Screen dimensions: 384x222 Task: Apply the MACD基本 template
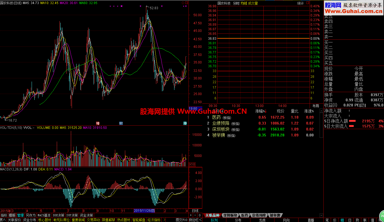coord(44,215)
